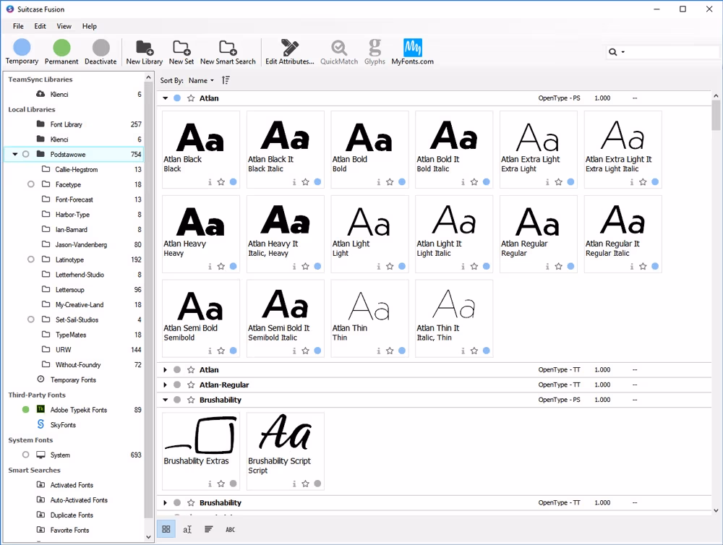Favorite the Brushability Extras tile
The width and height of the screenshot is (723, 545).
[x=221, y=484]
